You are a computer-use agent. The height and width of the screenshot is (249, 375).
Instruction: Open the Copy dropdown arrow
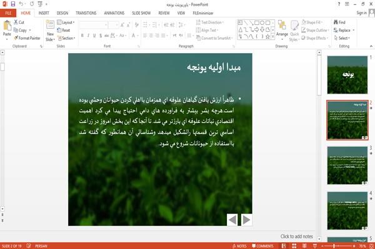point(30,30)
